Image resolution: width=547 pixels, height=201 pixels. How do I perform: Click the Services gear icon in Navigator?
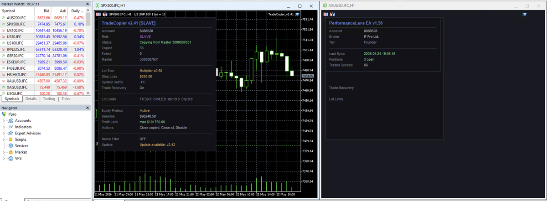[11, 146]
